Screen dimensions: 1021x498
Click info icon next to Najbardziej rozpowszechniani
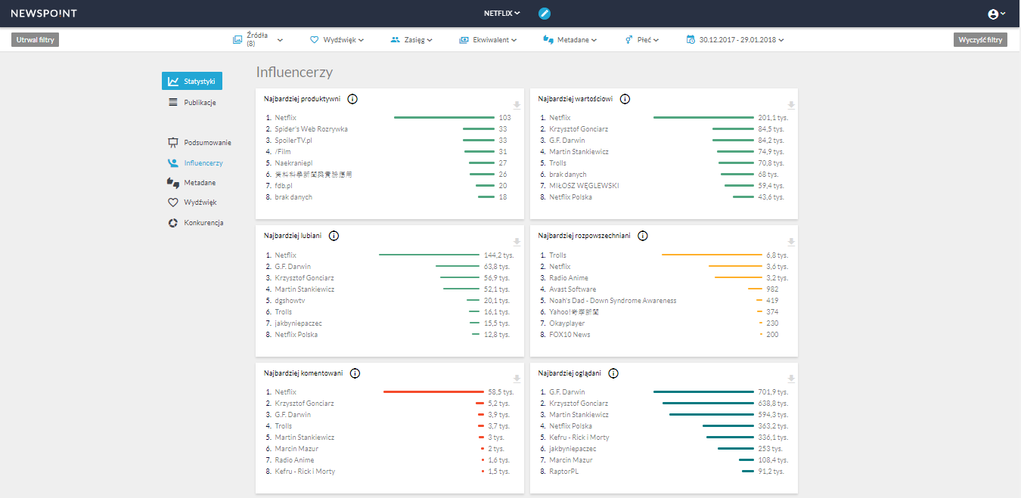(x=643, y=236)
